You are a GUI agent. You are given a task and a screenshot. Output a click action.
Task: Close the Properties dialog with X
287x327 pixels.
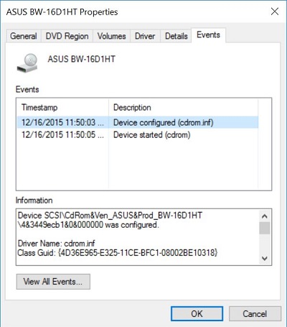pyautogui.click(x=275, y=11)
